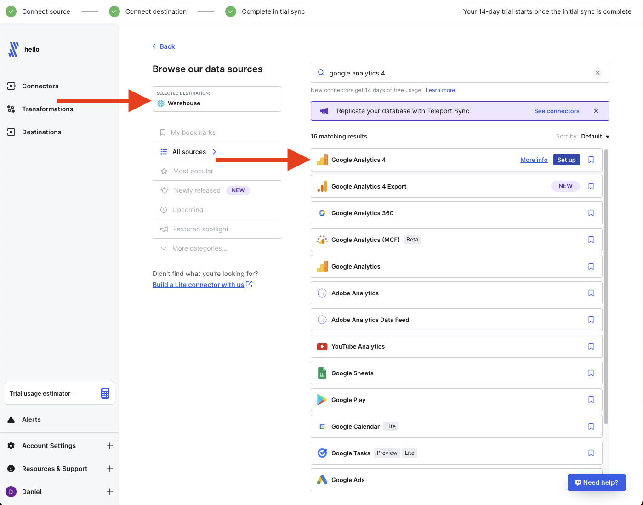Open the Trial usage estimator calculator icon

[x=105, y=393]
